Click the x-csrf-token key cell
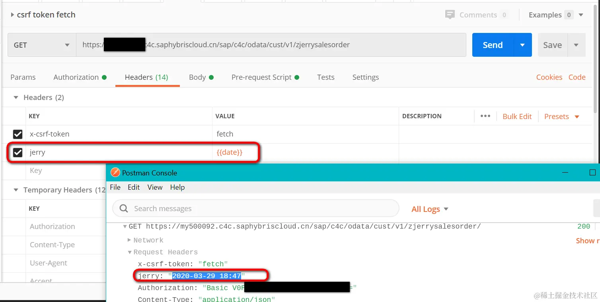The image size is (600, 302). pos(119,134)
